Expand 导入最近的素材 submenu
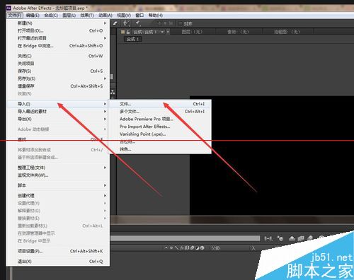Image resolution: width=354 pixels, height=280 pixels. point(58,112)
